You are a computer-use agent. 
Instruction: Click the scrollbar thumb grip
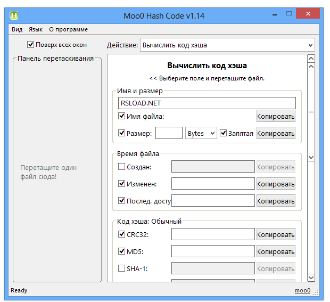(x=311, y=112)
